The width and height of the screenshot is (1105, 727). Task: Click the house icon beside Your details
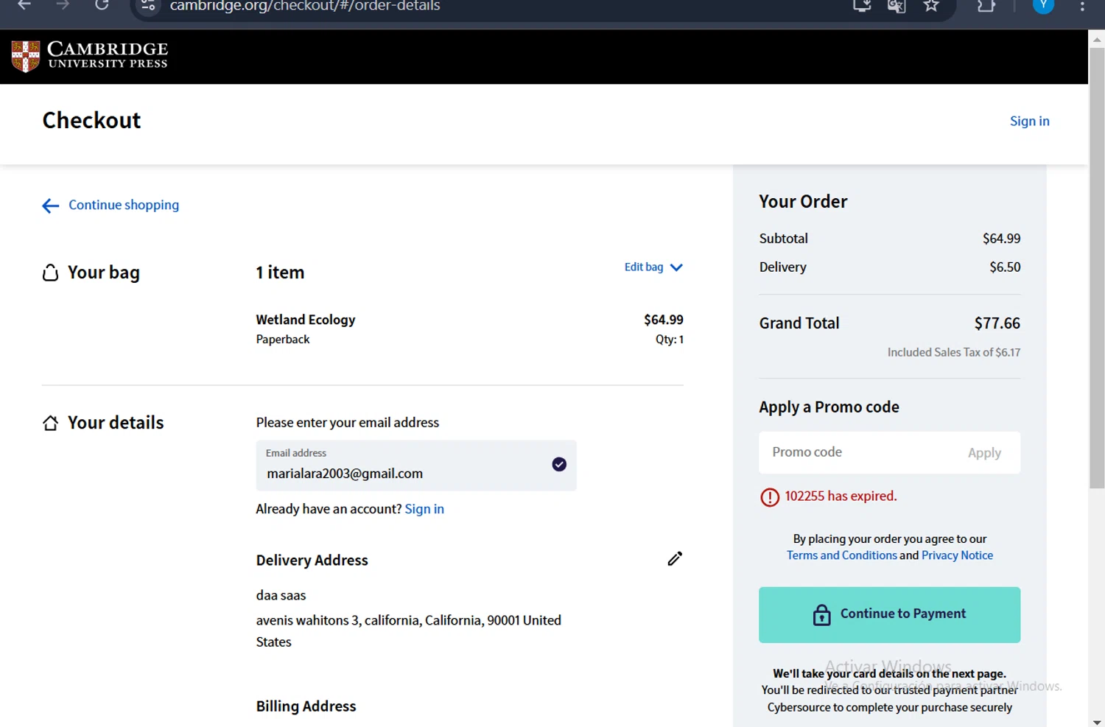50,423
